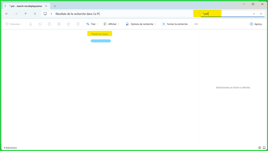268x151 pixels.
Task: Click the blue search progress bar
Action: coord(101,41)
